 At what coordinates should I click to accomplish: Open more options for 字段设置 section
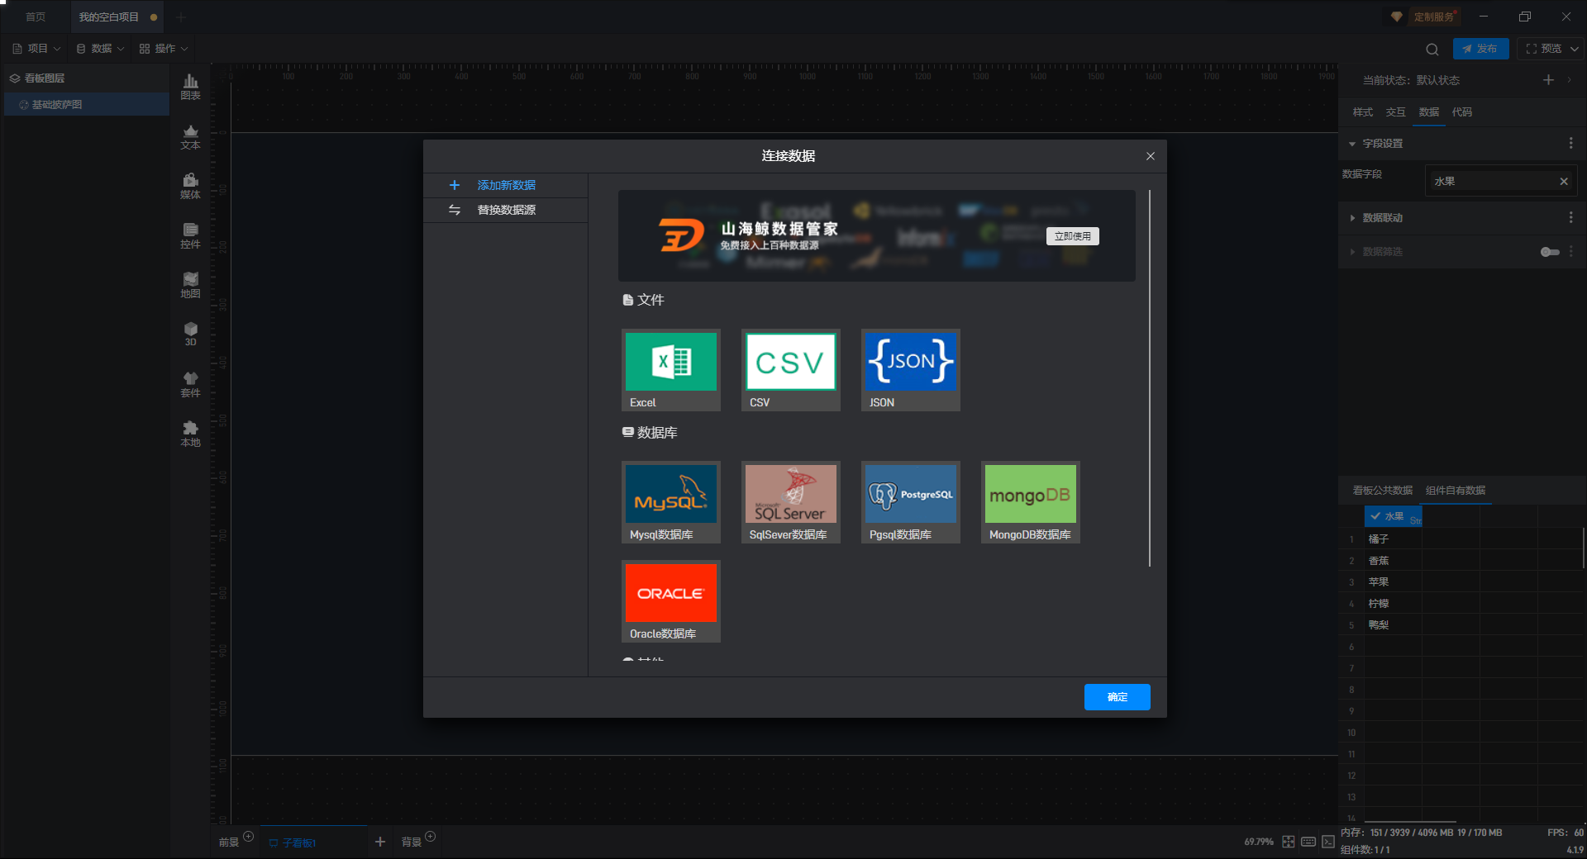1570,144
